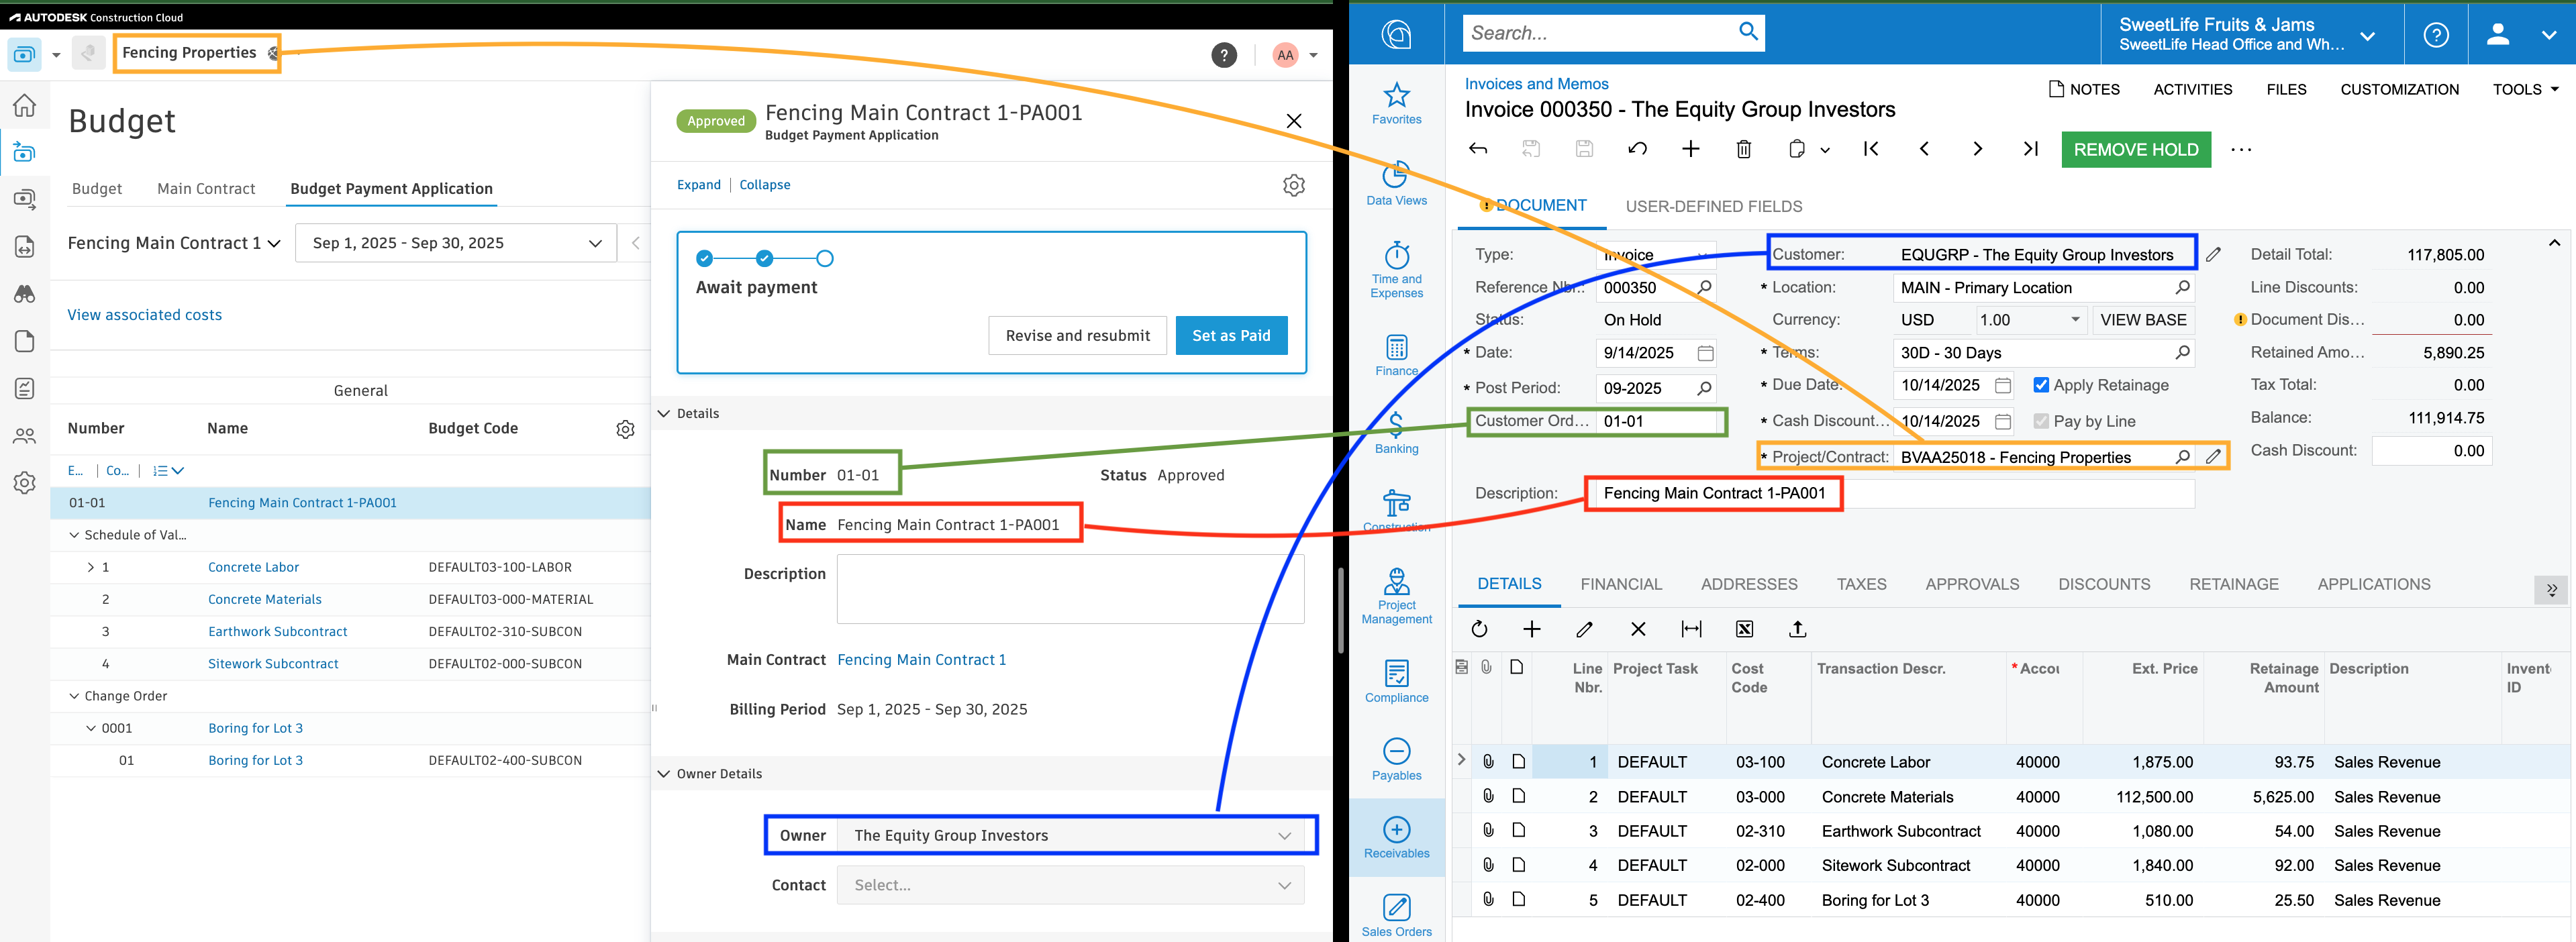Click the Export to Excel icon in the details grid
The image size is (2576, 942).
pos(1744,629)
